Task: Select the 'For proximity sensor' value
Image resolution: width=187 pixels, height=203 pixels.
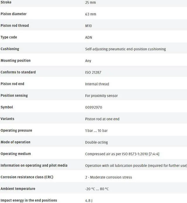Action: coord(101,96)
